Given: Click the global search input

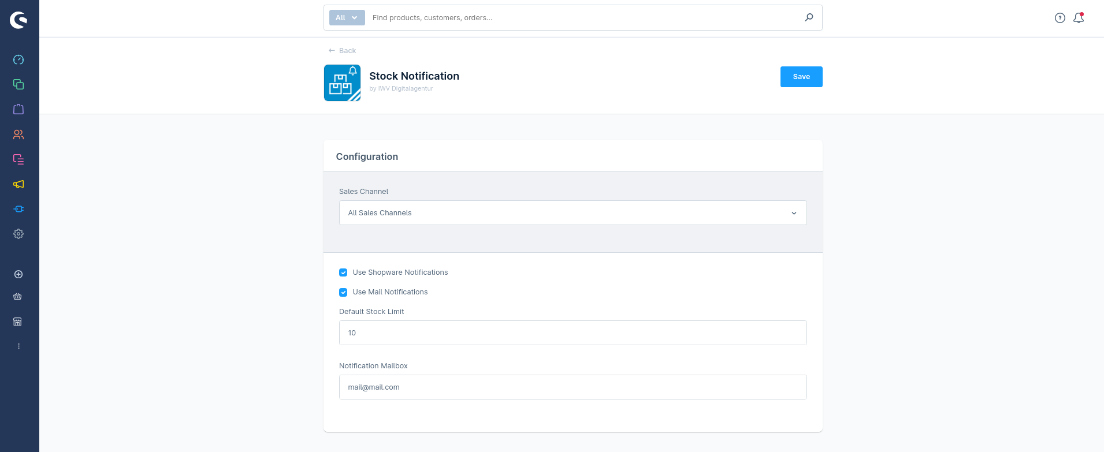Looking at the screenshot, I should pos(585,18).
